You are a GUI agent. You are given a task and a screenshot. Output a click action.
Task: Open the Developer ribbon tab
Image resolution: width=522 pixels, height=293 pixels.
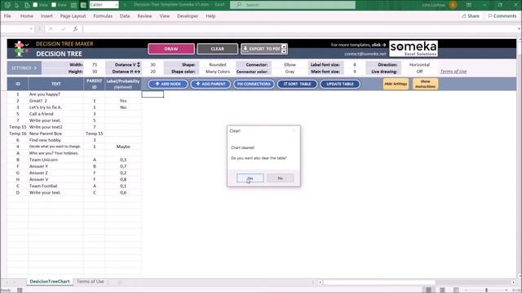pyautogui.click(x=188, y=16)
